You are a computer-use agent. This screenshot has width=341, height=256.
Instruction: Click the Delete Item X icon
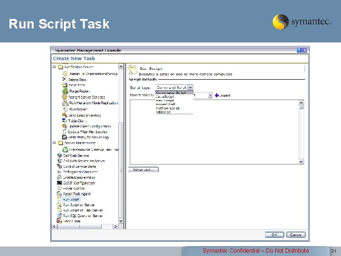coord(64,79)
